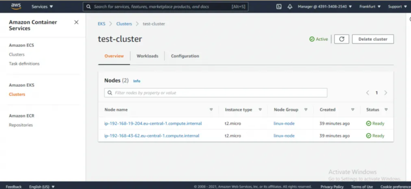This screenshot has width=411, height=189.
Task: Click Ready status icon for ip-192-168-19-204 node
Action: [x=369, y=124]
